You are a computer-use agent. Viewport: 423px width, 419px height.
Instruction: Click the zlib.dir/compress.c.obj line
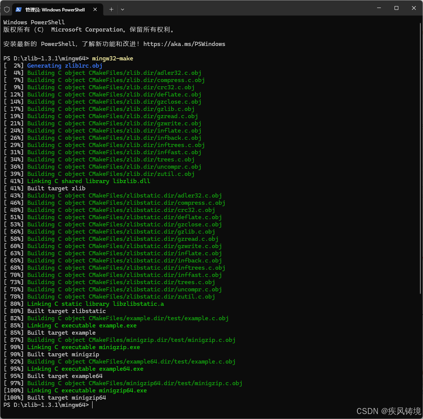(x=104, y=80)
